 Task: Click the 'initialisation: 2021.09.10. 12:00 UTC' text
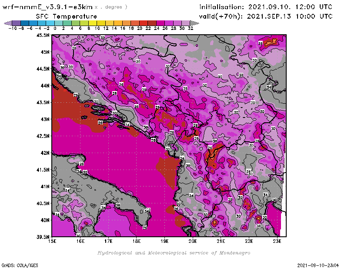point(266,7)
